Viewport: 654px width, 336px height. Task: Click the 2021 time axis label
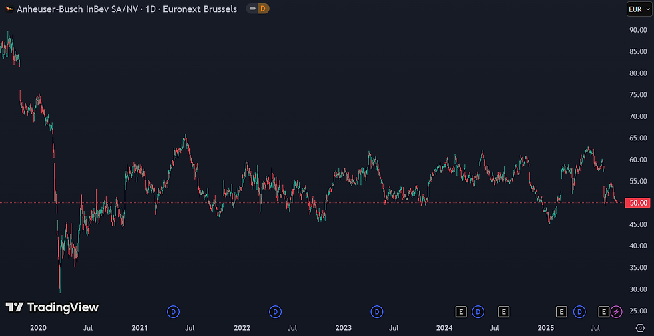click(x=139, y=328)
